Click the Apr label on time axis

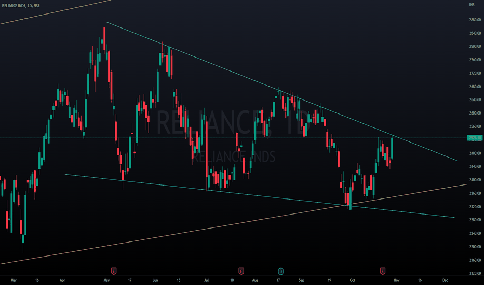[x=62, y=280]
